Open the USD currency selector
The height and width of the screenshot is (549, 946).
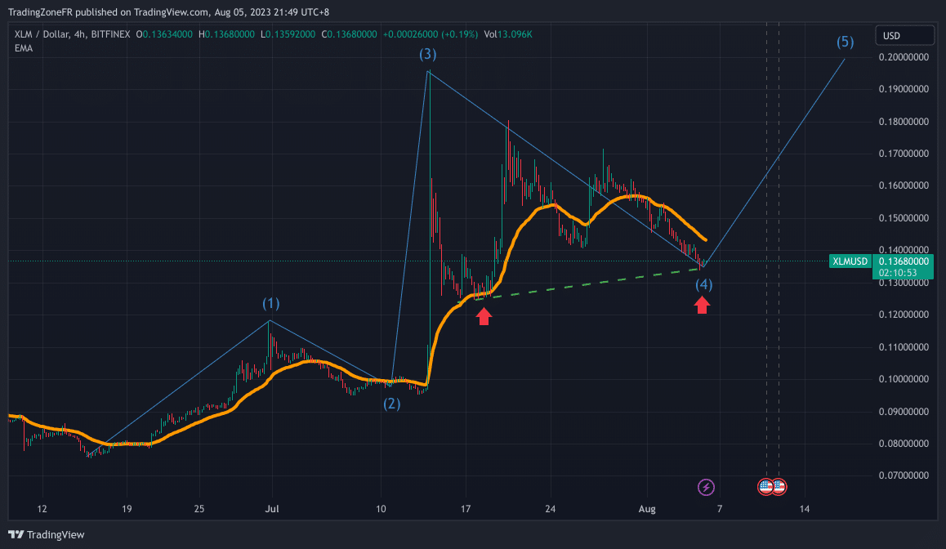tap(904, 36)
